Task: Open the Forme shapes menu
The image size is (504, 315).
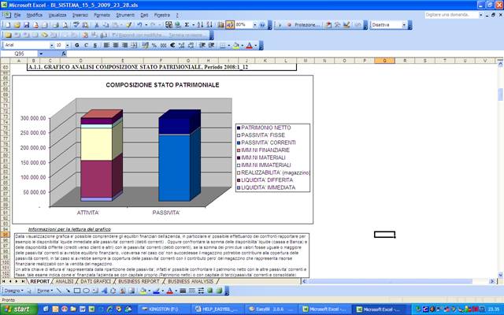Action: (x=45, y=291)
